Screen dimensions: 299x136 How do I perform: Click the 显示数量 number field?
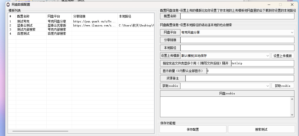pyautogui.click(x=250, y=71)
